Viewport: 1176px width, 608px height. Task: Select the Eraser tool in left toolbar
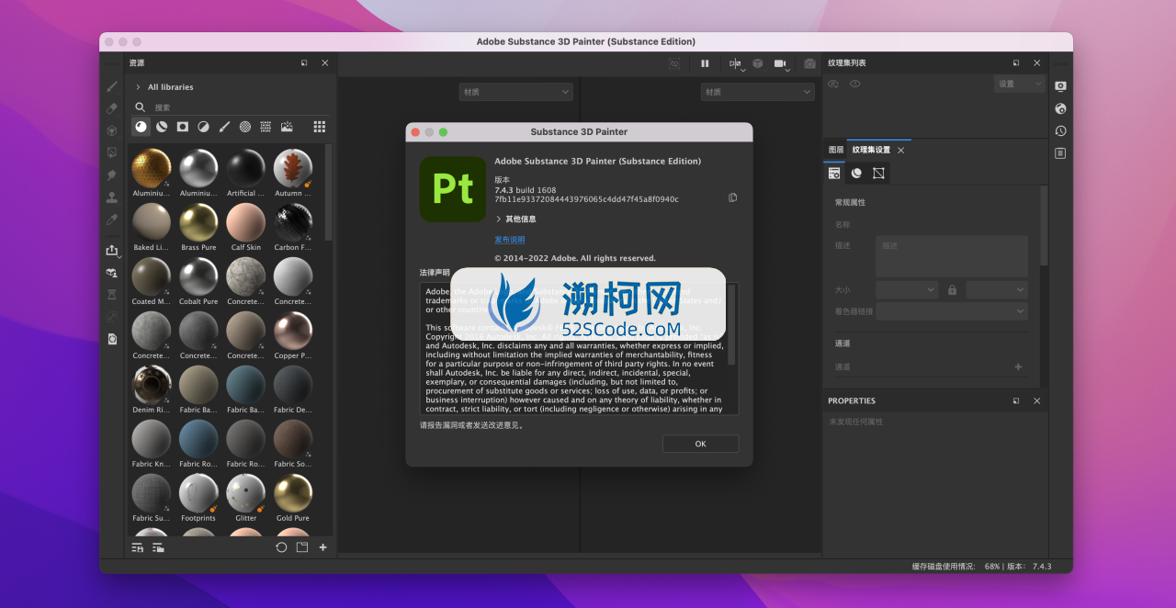[112, 108]
